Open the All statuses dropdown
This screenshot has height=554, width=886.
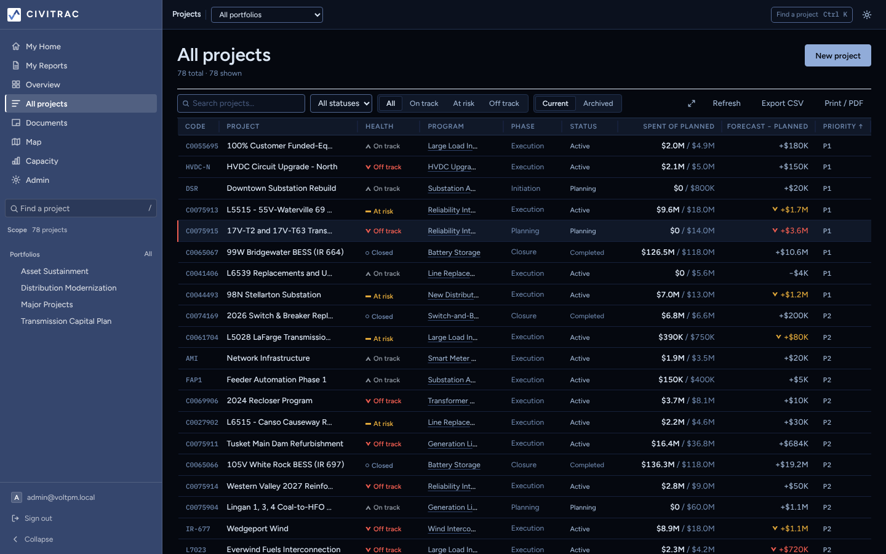341,103
